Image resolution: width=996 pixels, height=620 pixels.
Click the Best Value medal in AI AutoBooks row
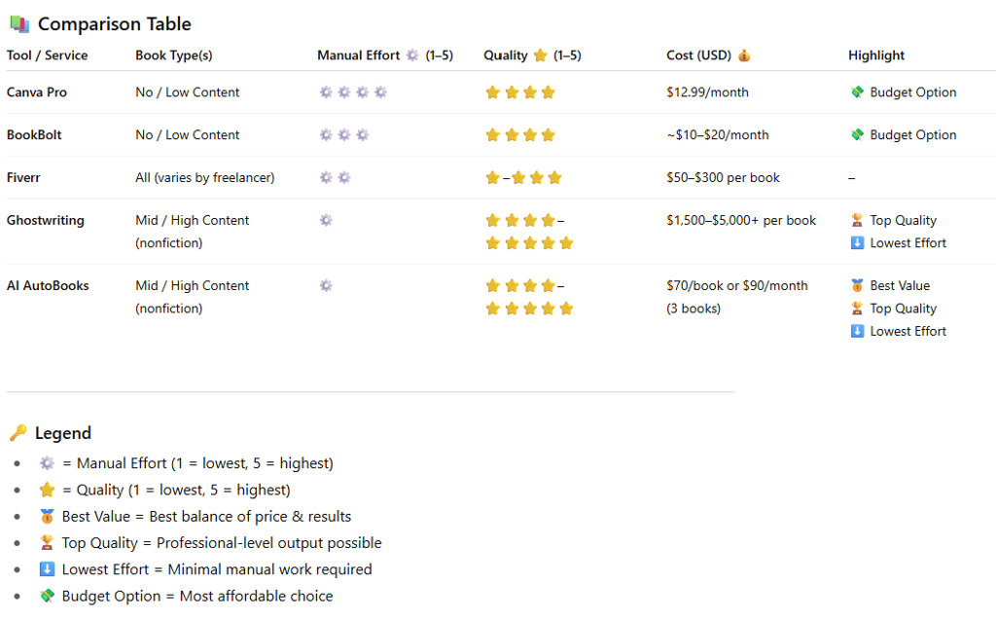click(857, 286)
